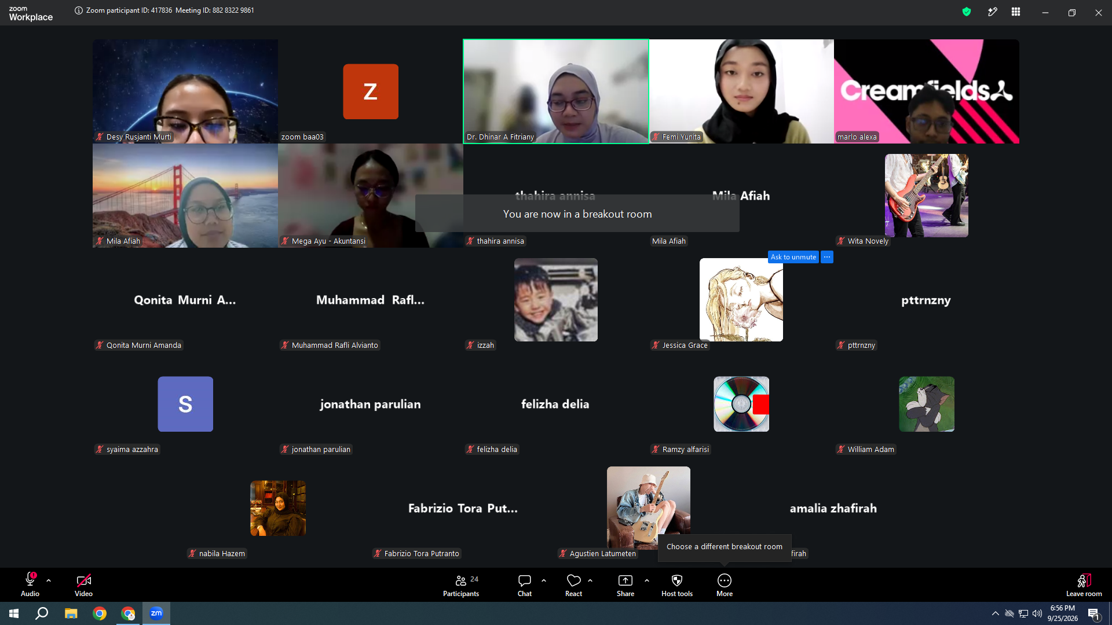The image size is (1112, 625).
Task: Open the Chat panel
Action: 525,585
